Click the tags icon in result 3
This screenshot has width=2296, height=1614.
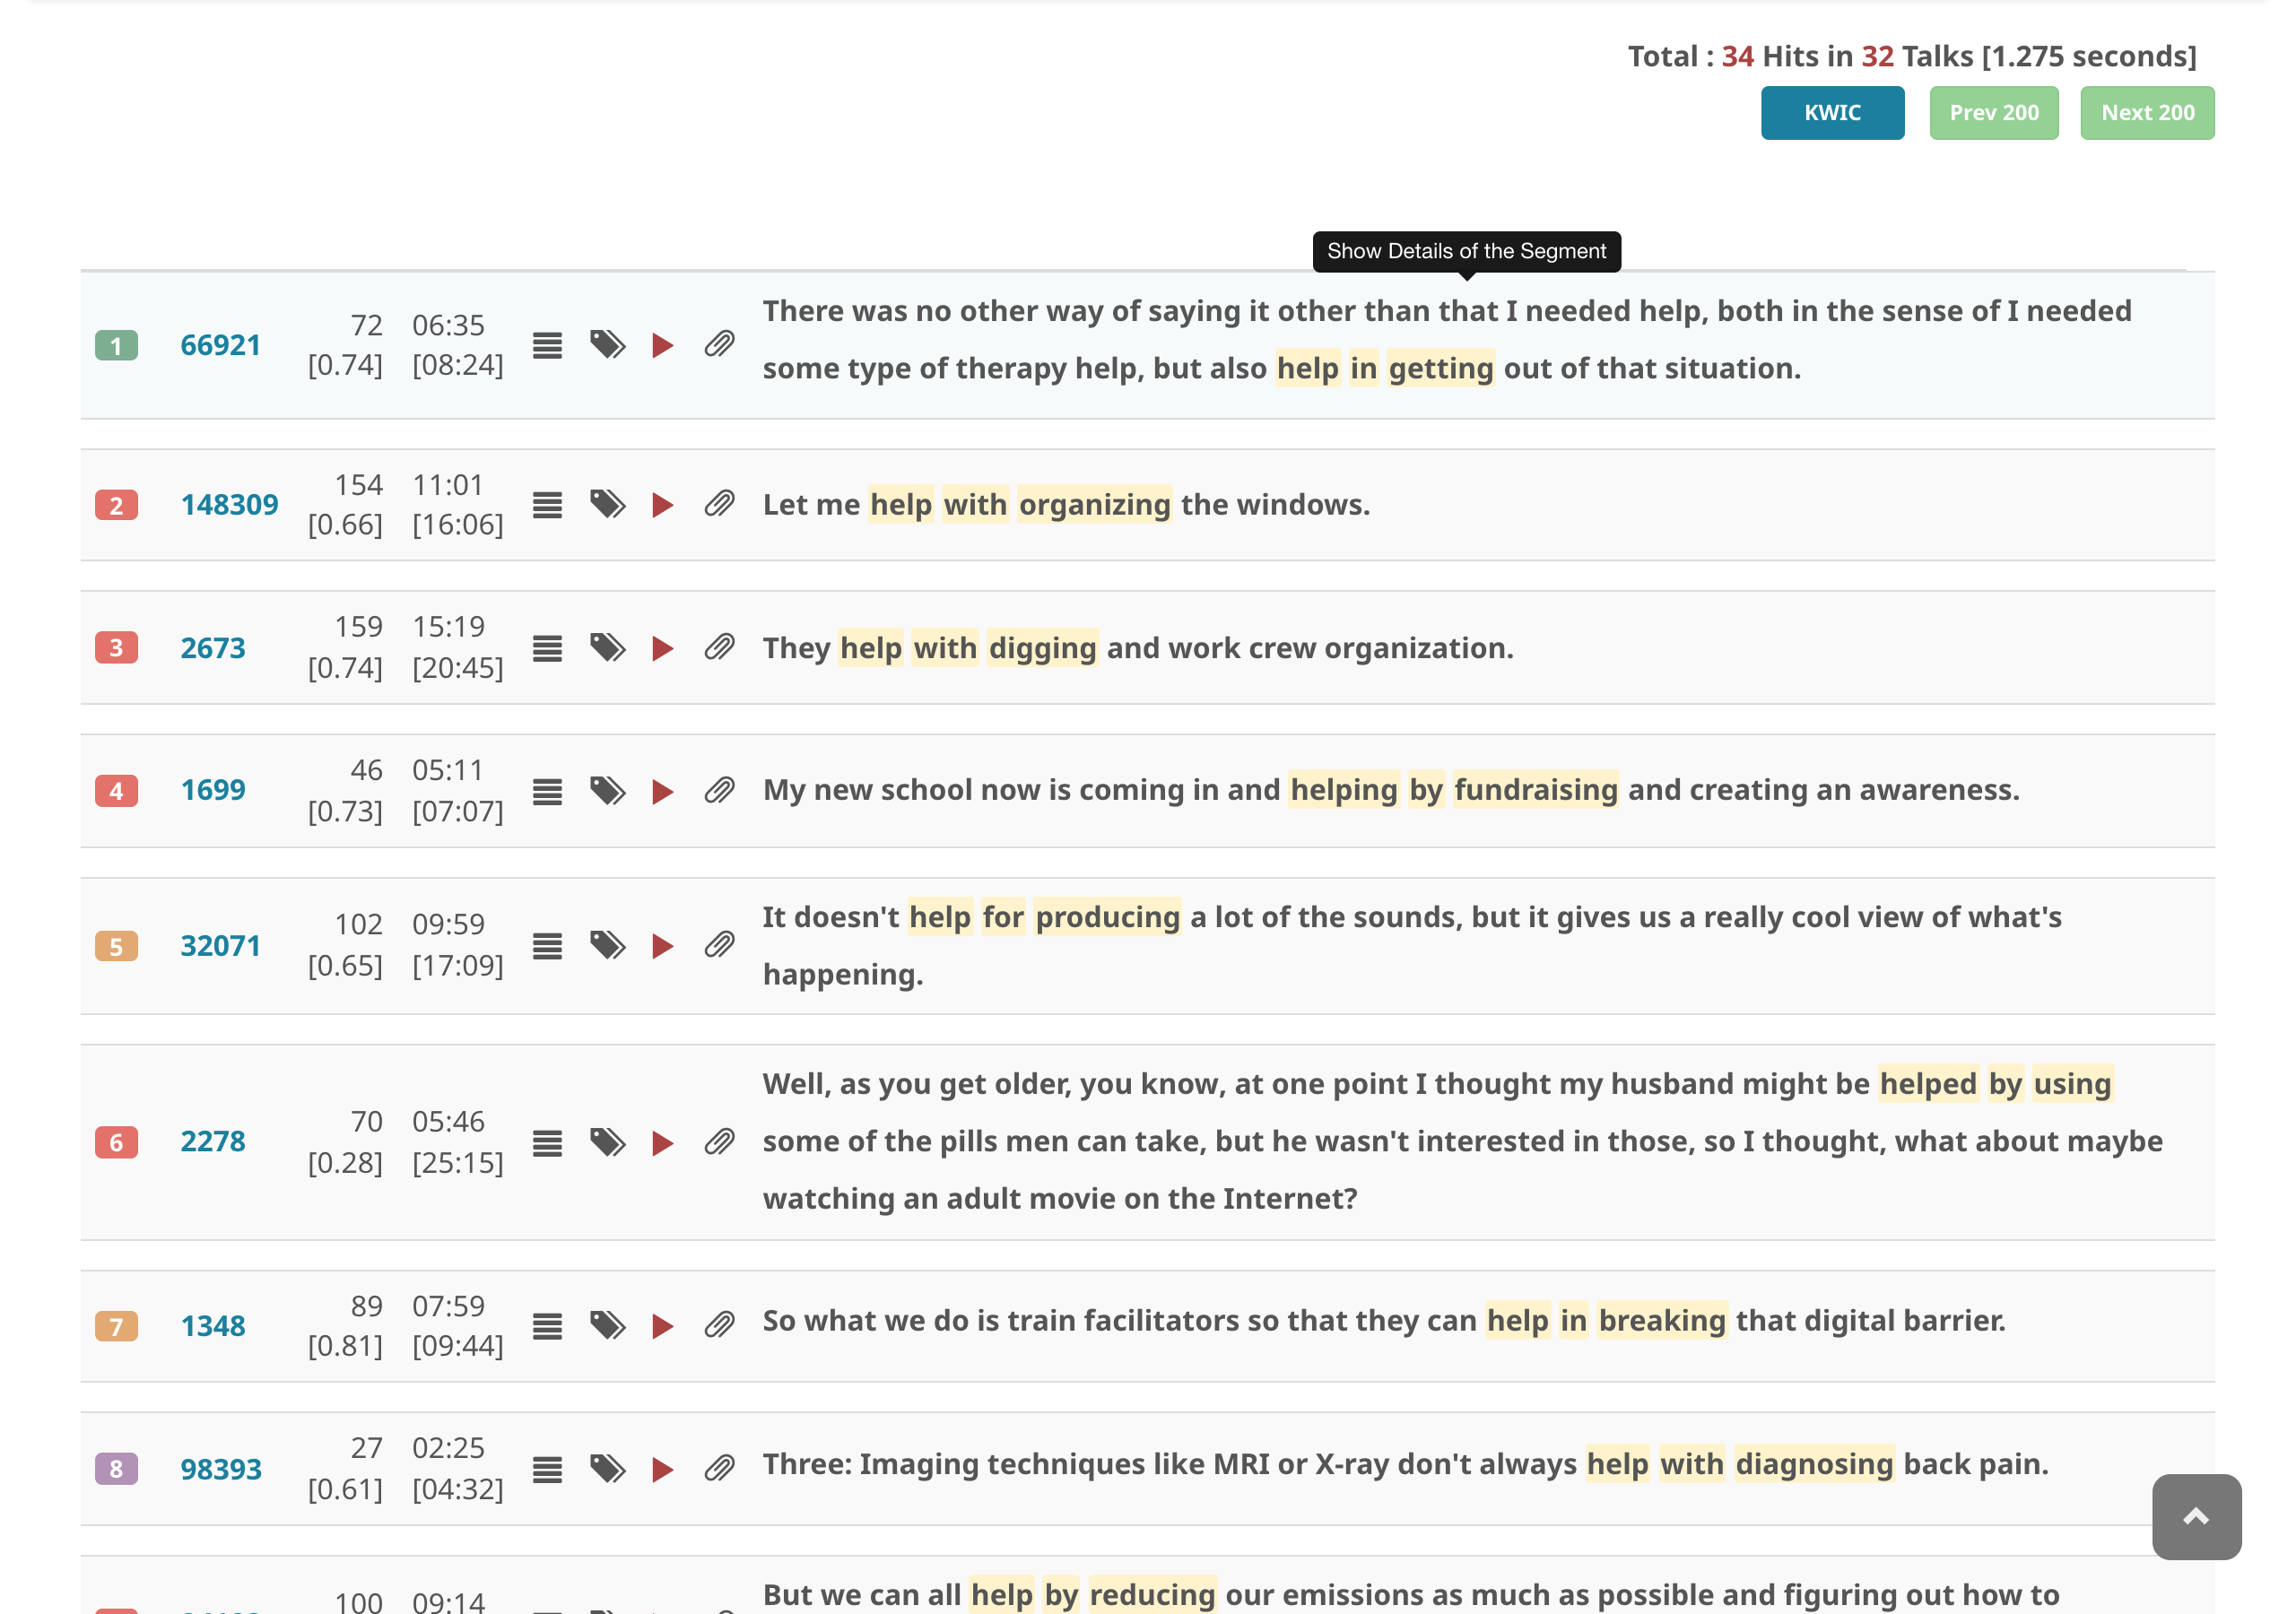click(607, 648)
